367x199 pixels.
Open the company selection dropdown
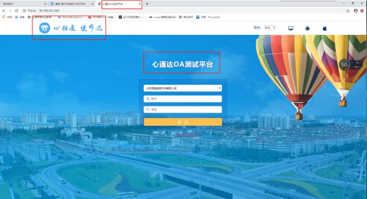click(x=183, y=88)
